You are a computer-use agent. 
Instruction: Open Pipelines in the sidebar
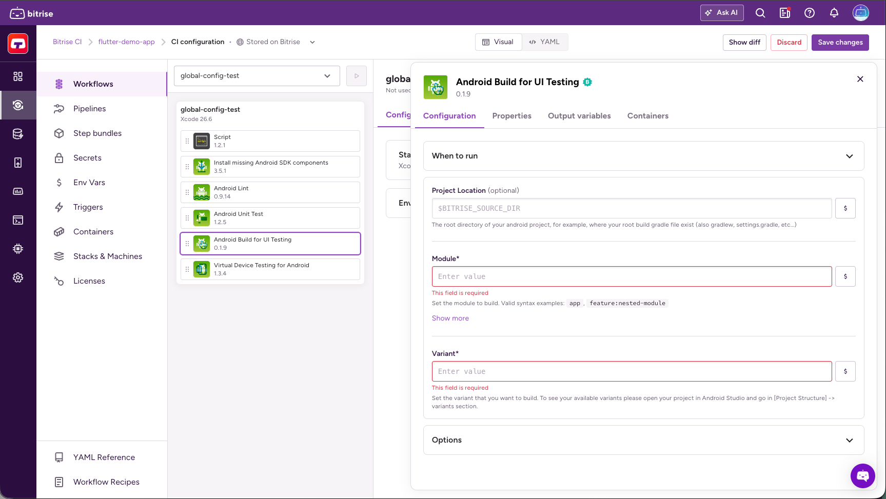[x=102, y=109]
